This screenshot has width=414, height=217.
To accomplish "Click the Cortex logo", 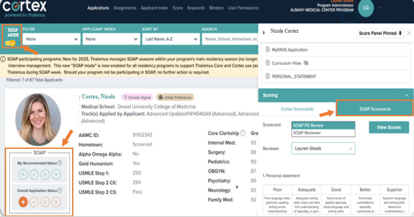I will click(x=25, y=8).
